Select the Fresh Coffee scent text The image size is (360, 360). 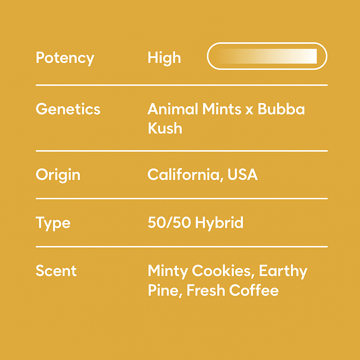[232, 291]
